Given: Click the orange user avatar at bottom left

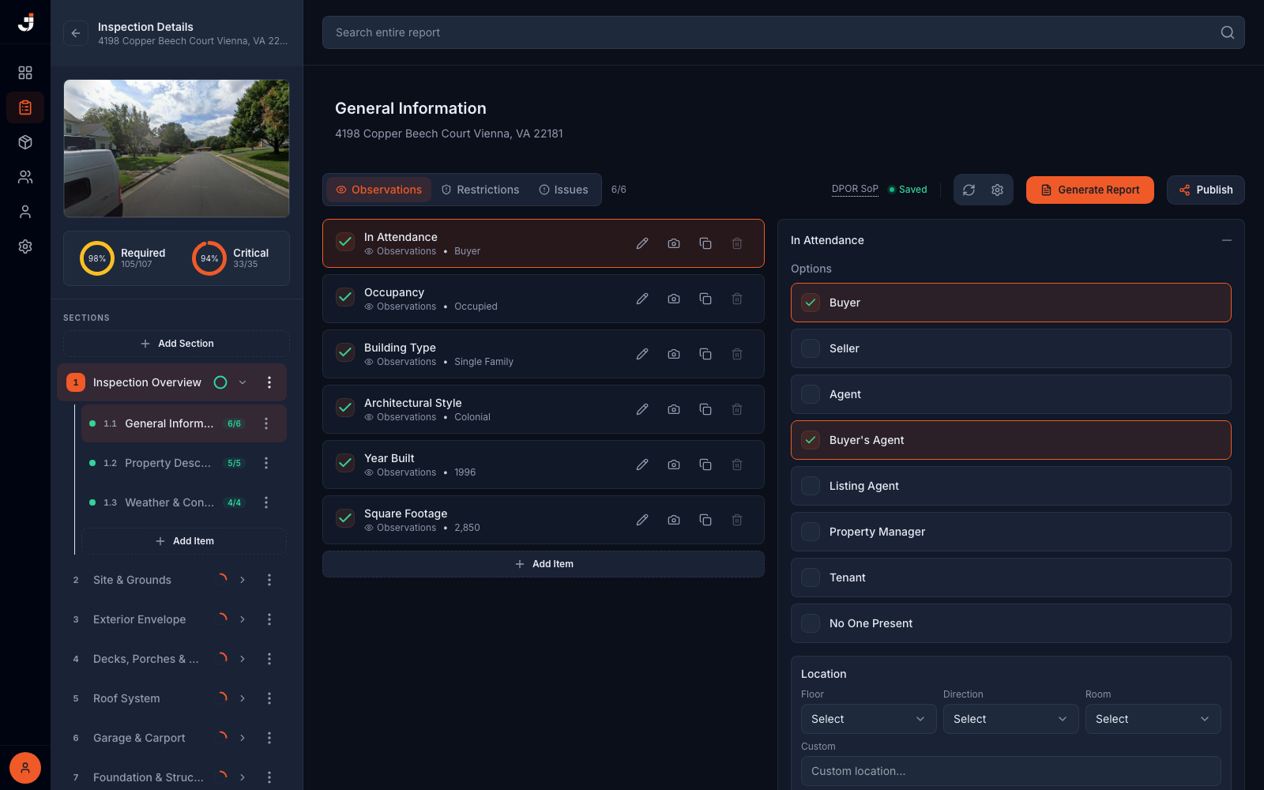Looking at the screenshot, I should tap(25, 768).
